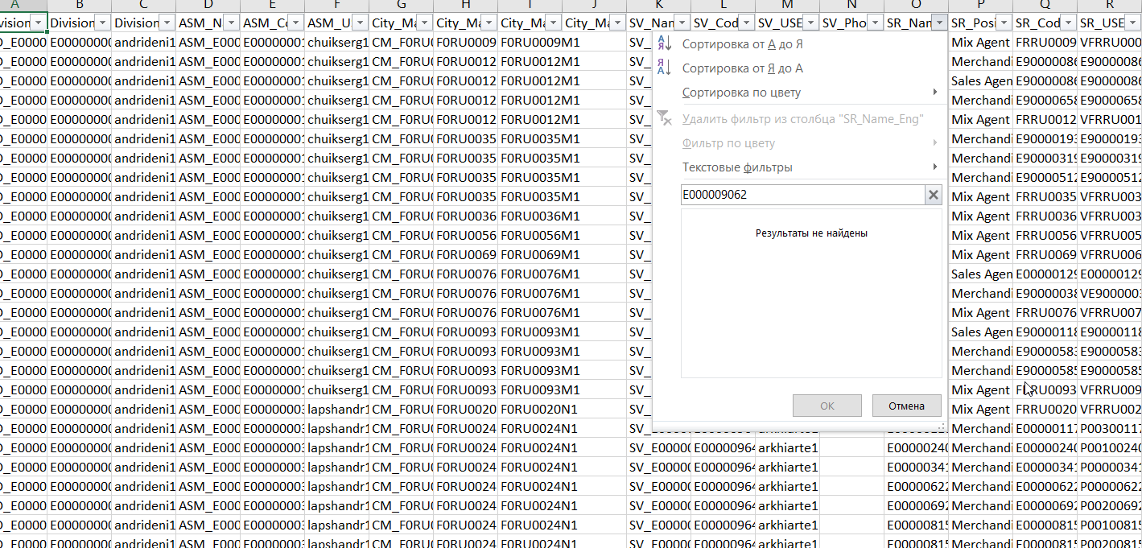Open SV_Cod filter dropdown in column L
Viewport: 1142px width, 548px height.
pos(746,23)
